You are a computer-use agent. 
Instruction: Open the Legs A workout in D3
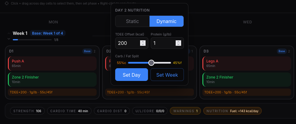point(246,63)
